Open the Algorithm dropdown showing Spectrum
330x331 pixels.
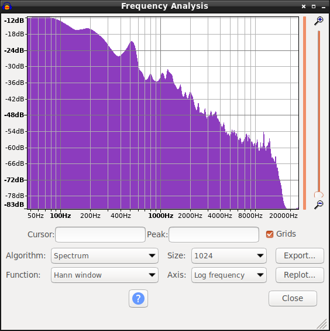[105, 255]
